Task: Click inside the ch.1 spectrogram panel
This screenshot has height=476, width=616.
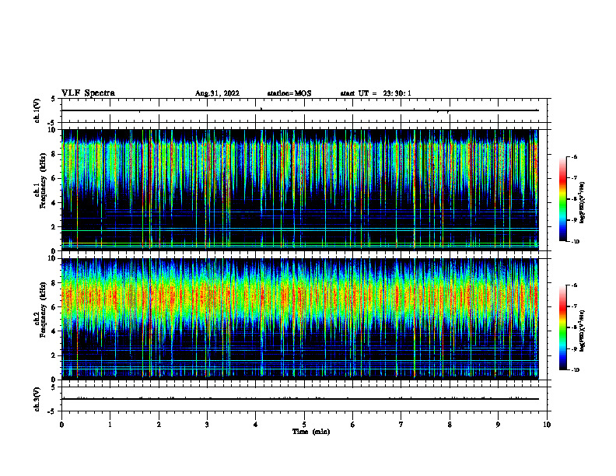Action: pyautogui.click(x=300, y=190)
